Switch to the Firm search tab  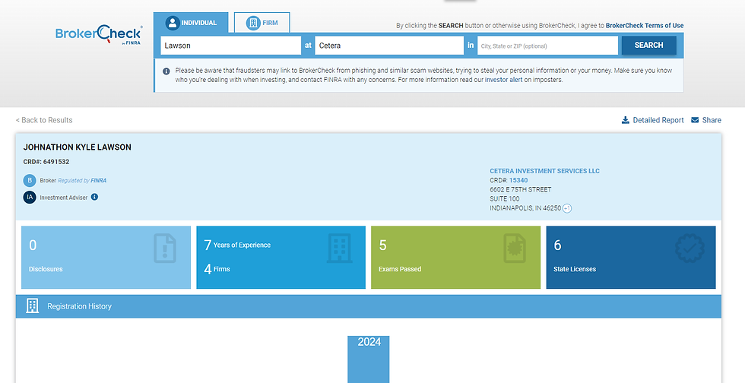(262, 22)
